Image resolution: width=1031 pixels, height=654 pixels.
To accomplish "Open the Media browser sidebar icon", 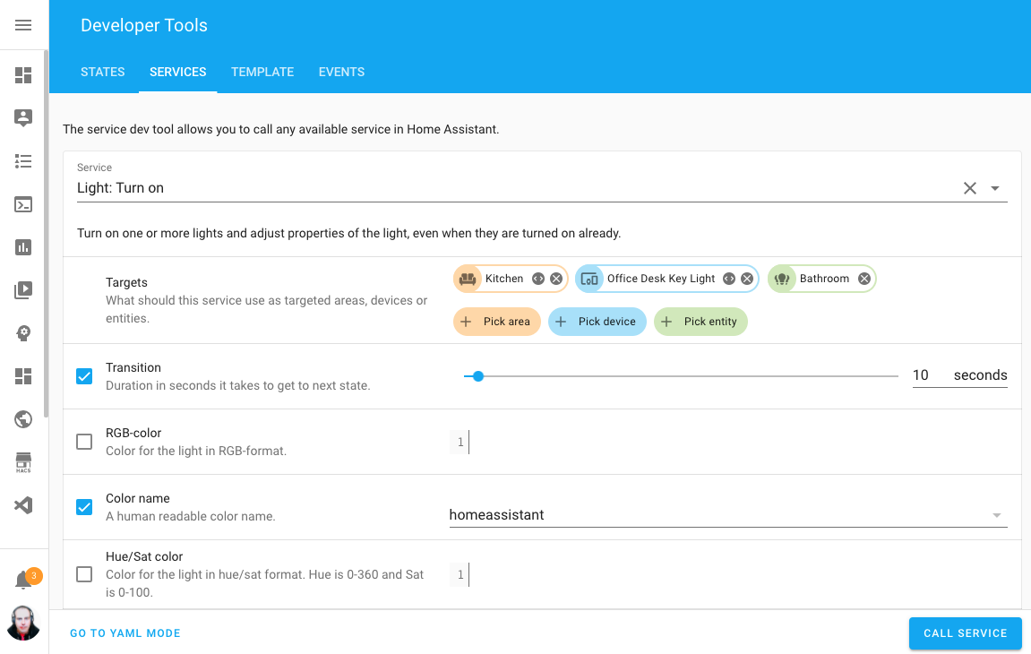I will coord(23,290).
